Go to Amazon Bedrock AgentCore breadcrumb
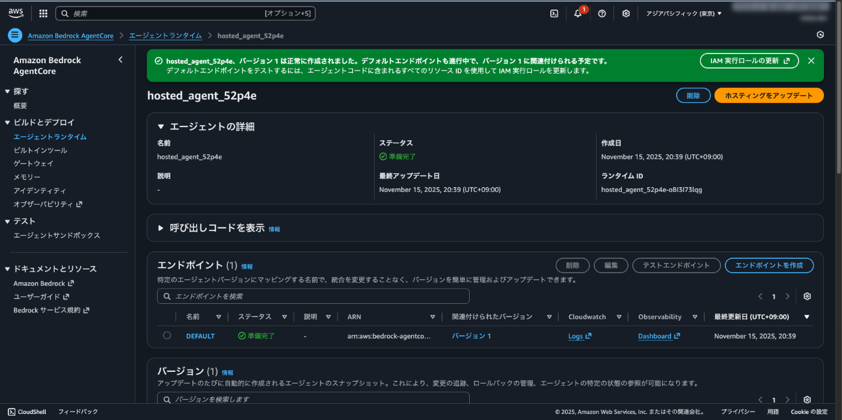Image resolution: width=842 pixels, height=420 pixels. (70, 36)
